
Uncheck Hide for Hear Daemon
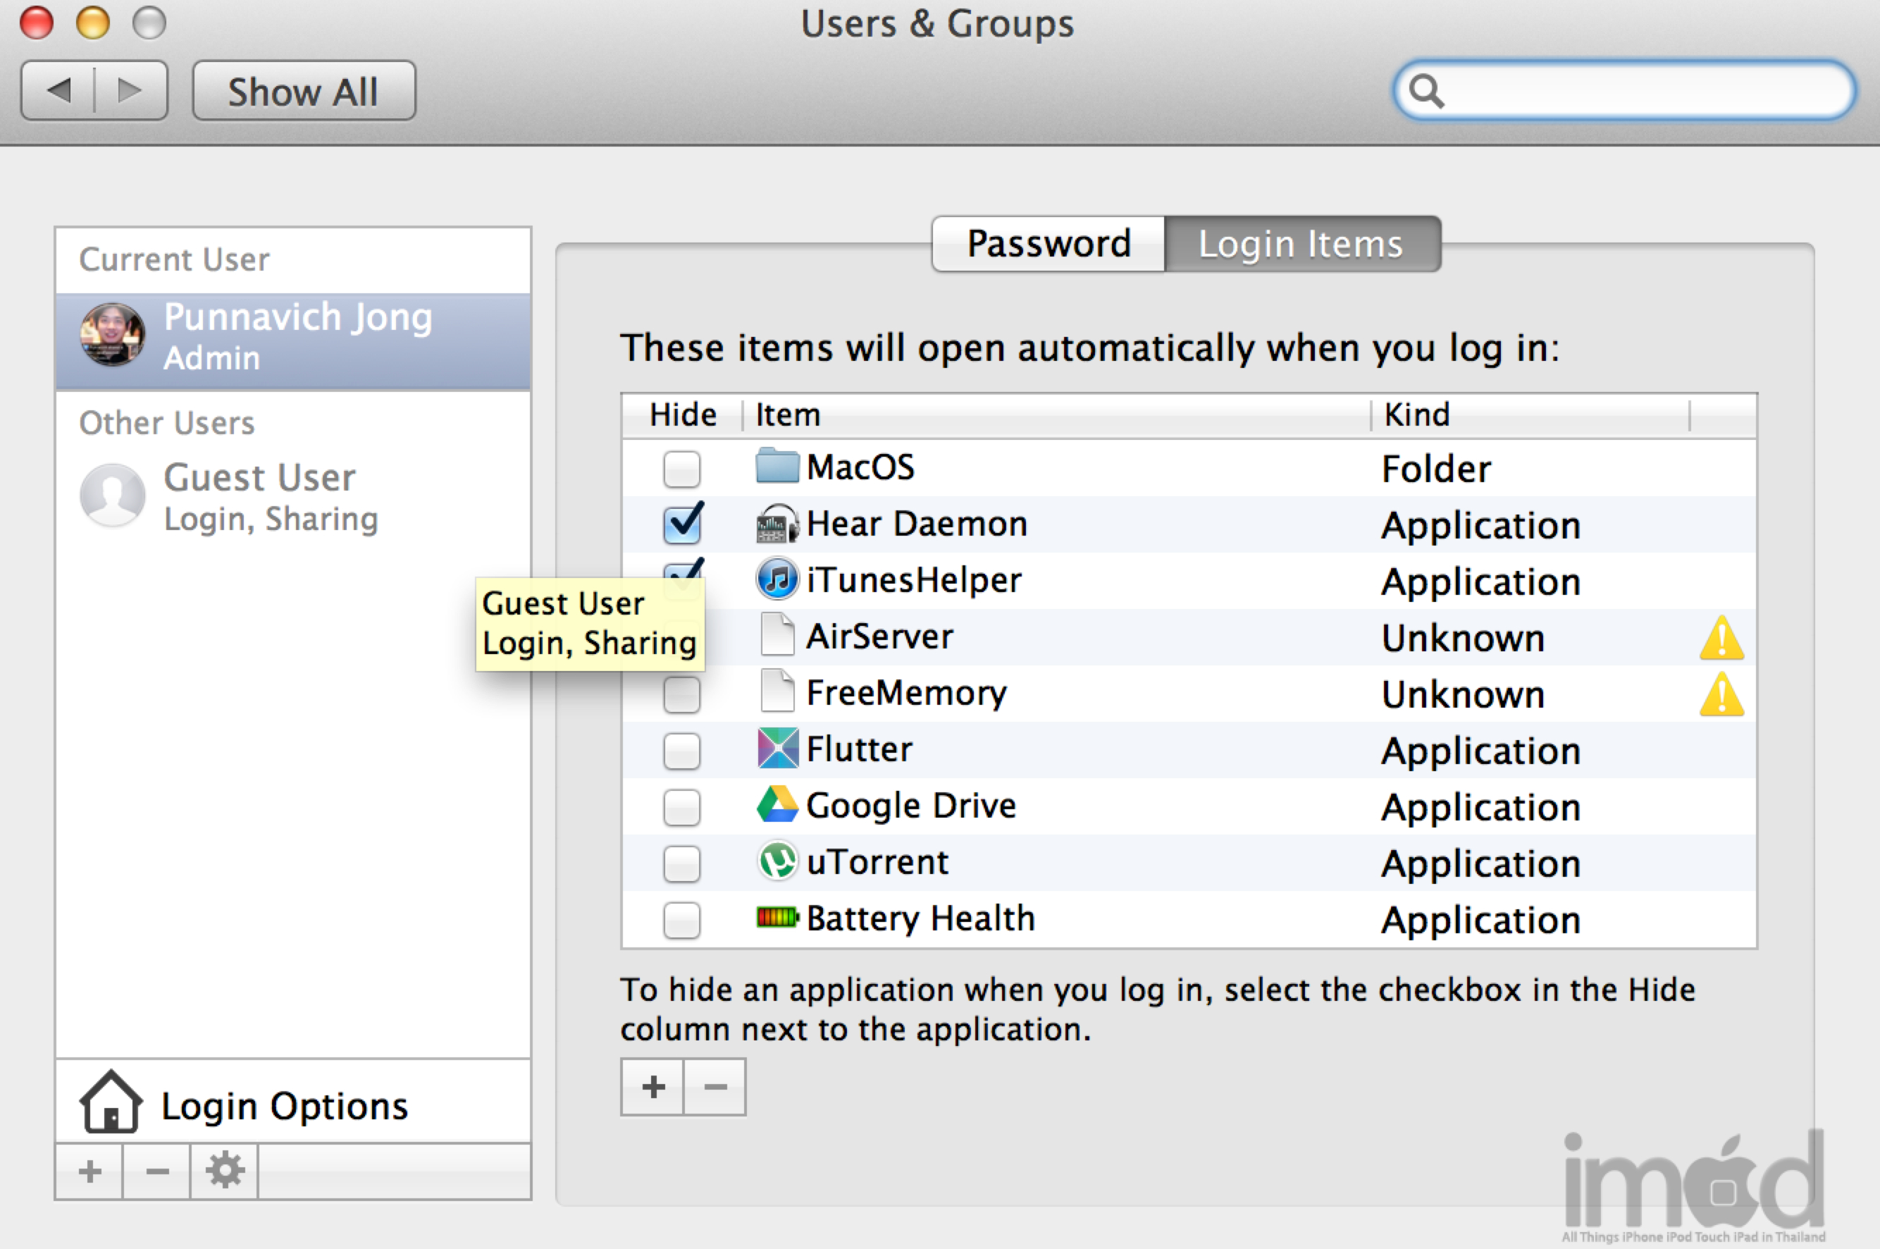(681, 524)
